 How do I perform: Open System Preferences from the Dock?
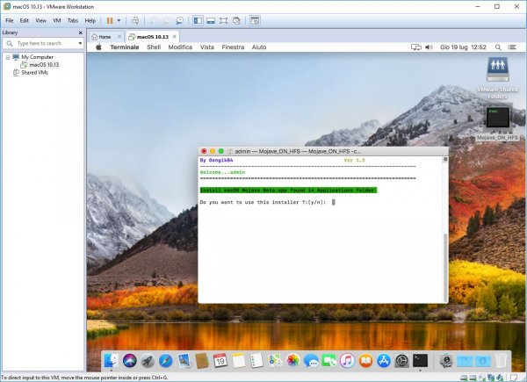[x=402, y=361]
